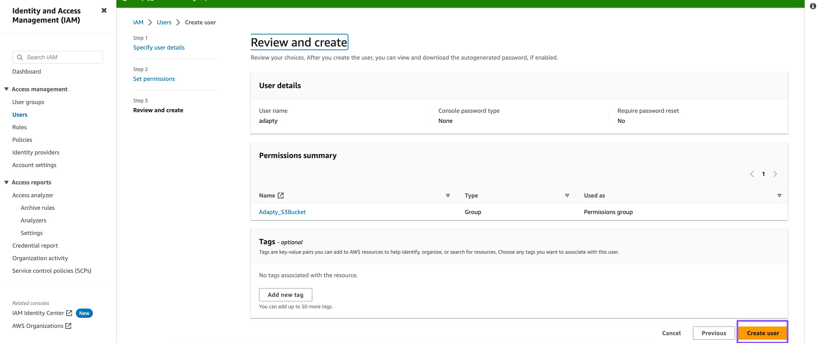Click the AWS Organizations external link icon
The height and width of the screenshot is (343, 817).
pos(68,326)
